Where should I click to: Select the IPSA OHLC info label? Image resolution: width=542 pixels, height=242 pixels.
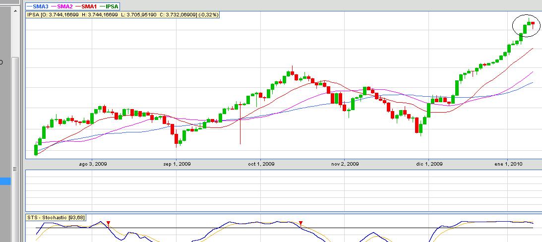tap(122, 15)
